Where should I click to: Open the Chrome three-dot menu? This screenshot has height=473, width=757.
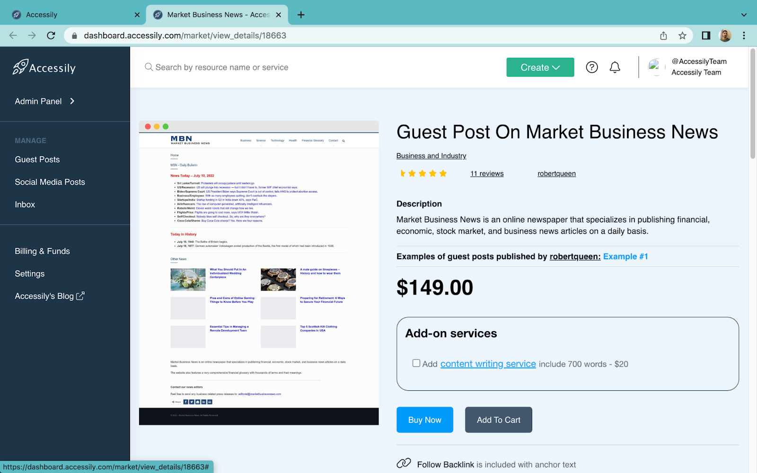(744, 35)
